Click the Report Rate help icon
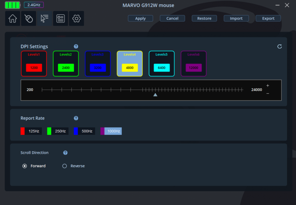The width and height of the screenshot is (296, 205). (76, 118)
